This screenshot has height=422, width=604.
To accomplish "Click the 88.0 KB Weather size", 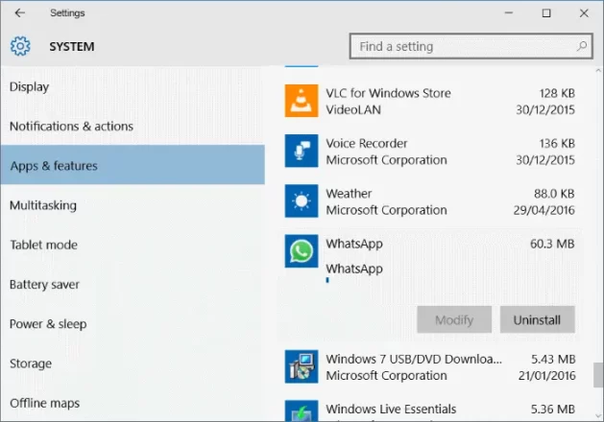I will click(554, 194).
